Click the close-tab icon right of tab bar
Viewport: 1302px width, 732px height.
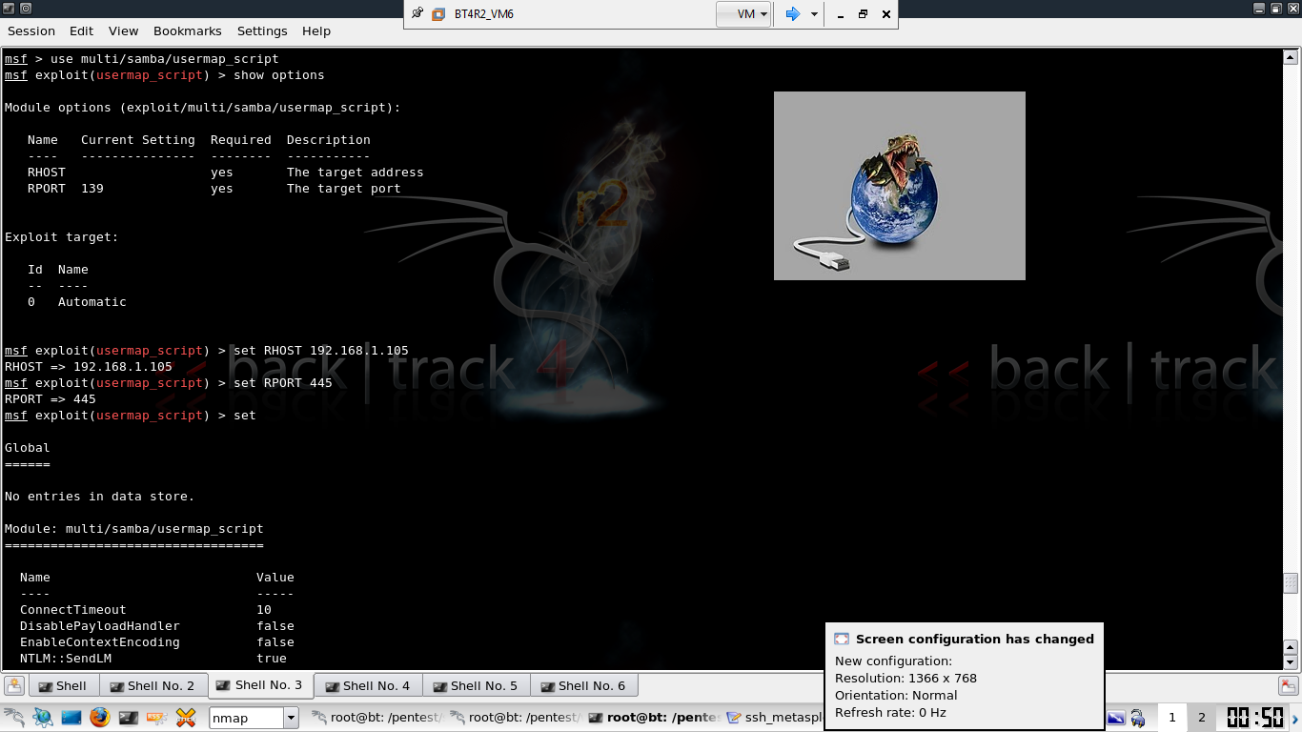tap(1288, 685)
